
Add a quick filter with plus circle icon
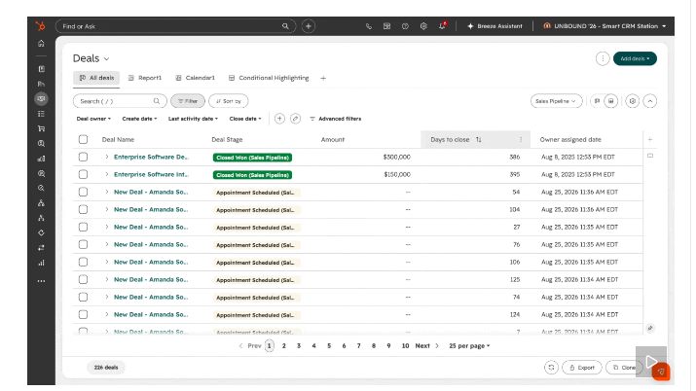pos(279,119)
